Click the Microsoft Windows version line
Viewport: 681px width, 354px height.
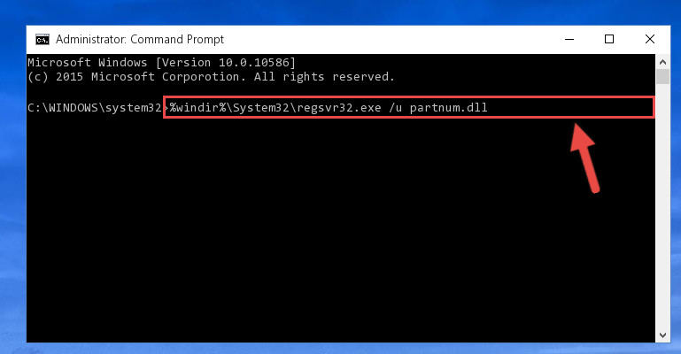161,63
